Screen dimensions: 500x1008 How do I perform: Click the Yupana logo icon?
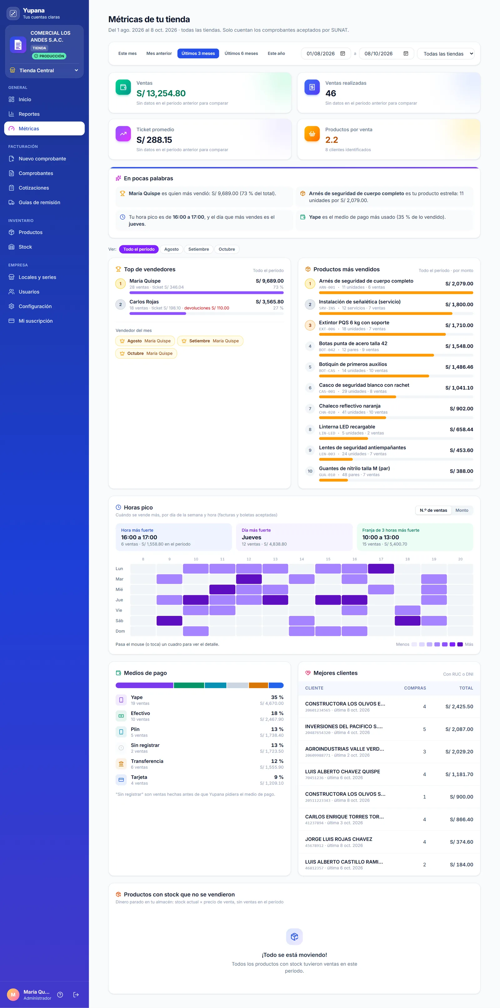[x=13, y=13]
